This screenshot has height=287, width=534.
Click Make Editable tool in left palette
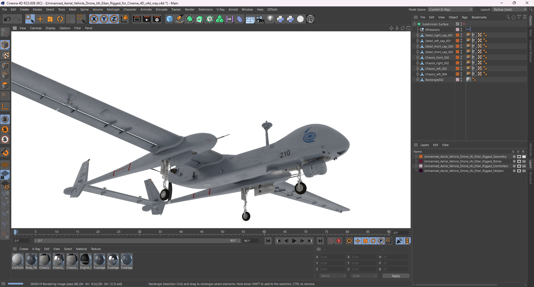[x=5, y=32]
